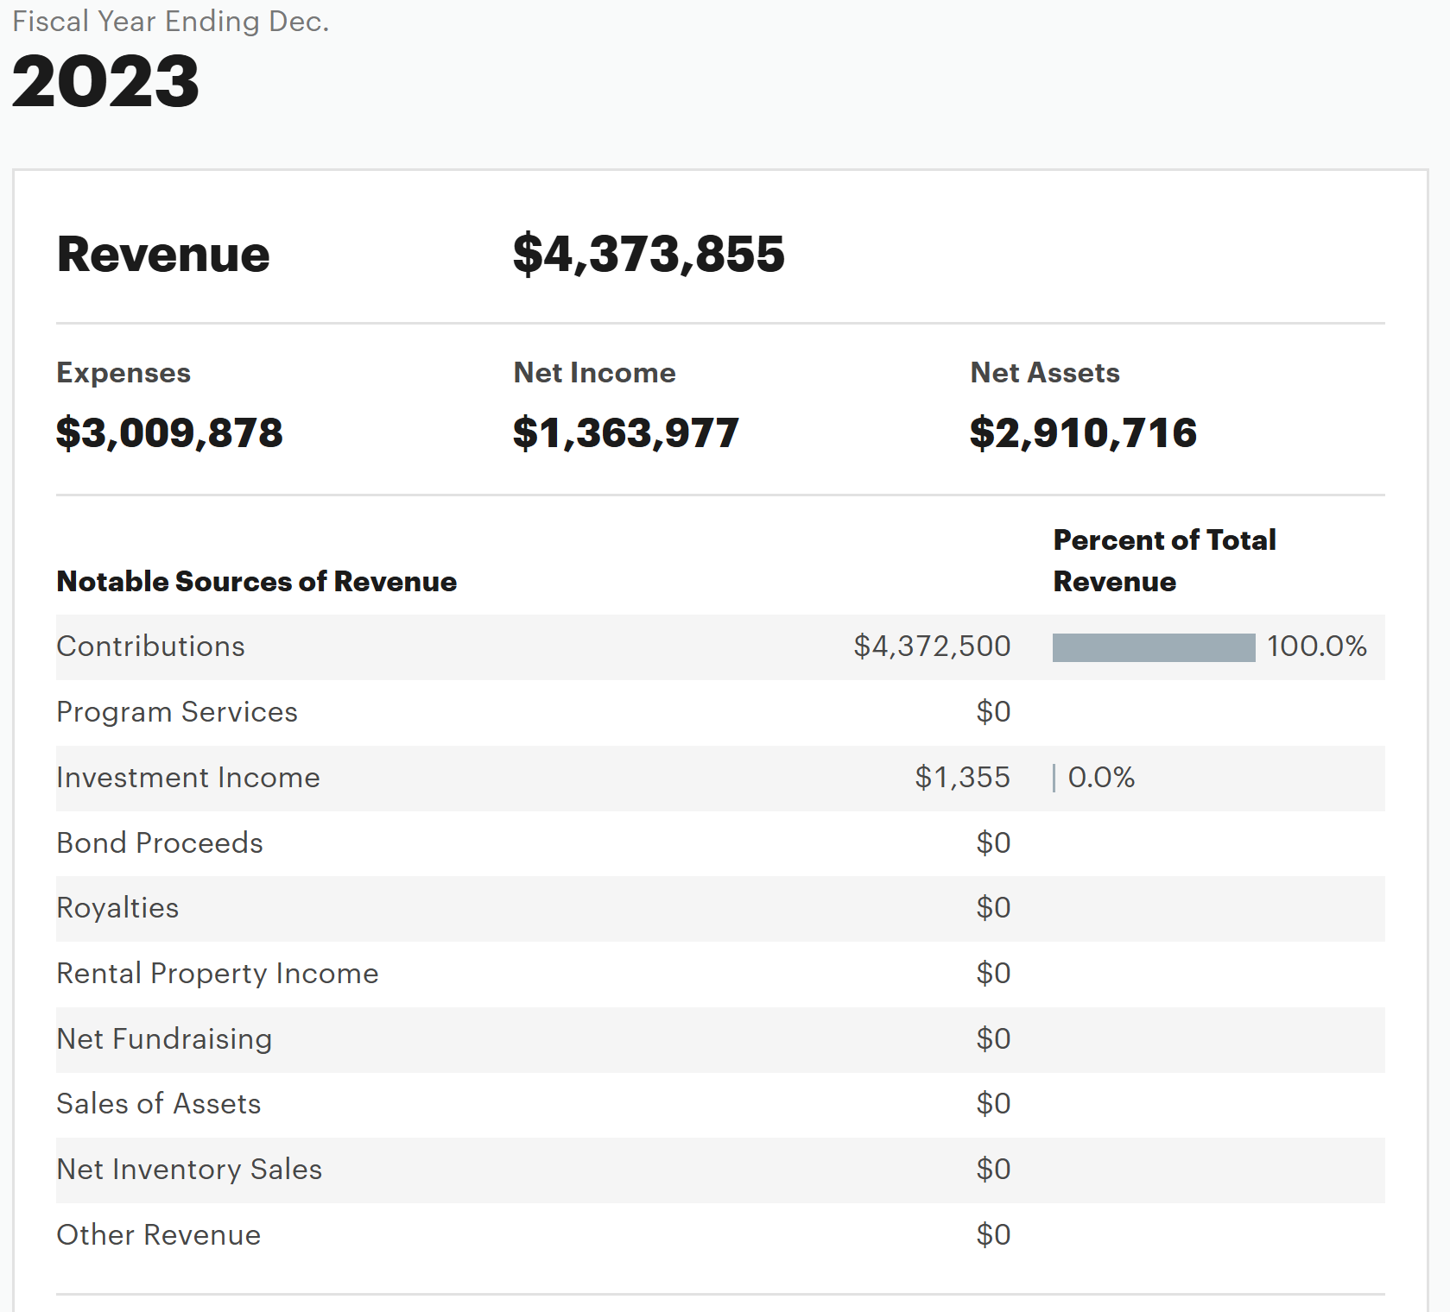Select the Investment Income amount $1,355
Viewport: 1450px width, 1312px height.
click(963, 778)
